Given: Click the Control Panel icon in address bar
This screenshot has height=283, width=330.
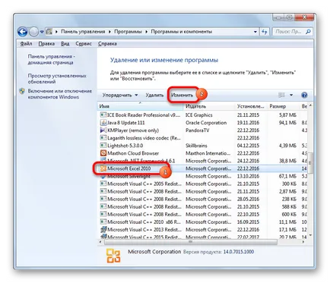Looking at the screenshot, I should (49, 32).
